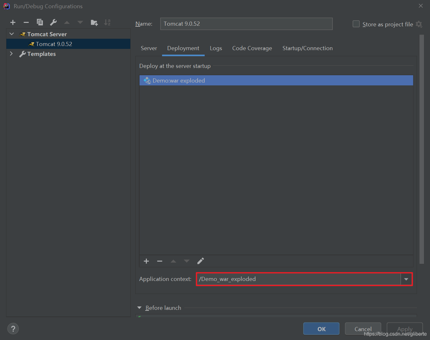Go to Code Coverage tab
Screen dimensions: 430x340
(x=252, y=48)
